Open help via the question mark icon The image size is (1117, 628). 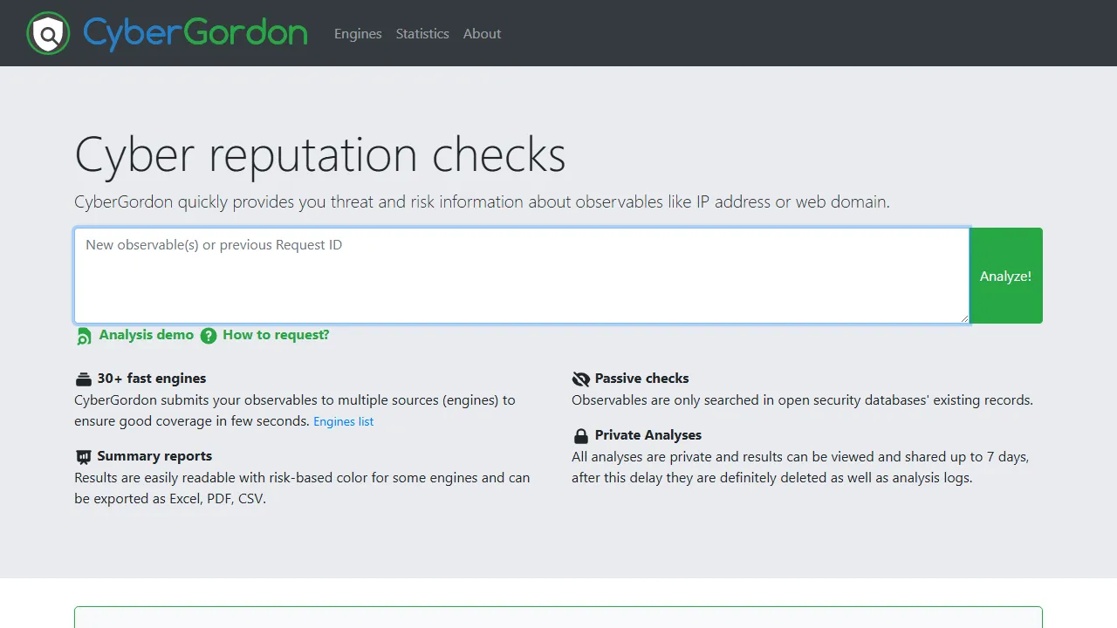[209, 335]
